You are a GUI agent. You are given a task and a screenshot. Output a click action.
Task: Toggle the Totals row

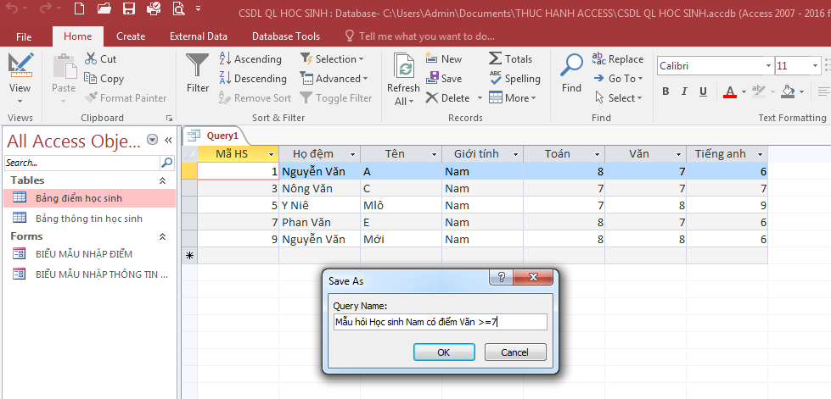(x=510, y=58)
